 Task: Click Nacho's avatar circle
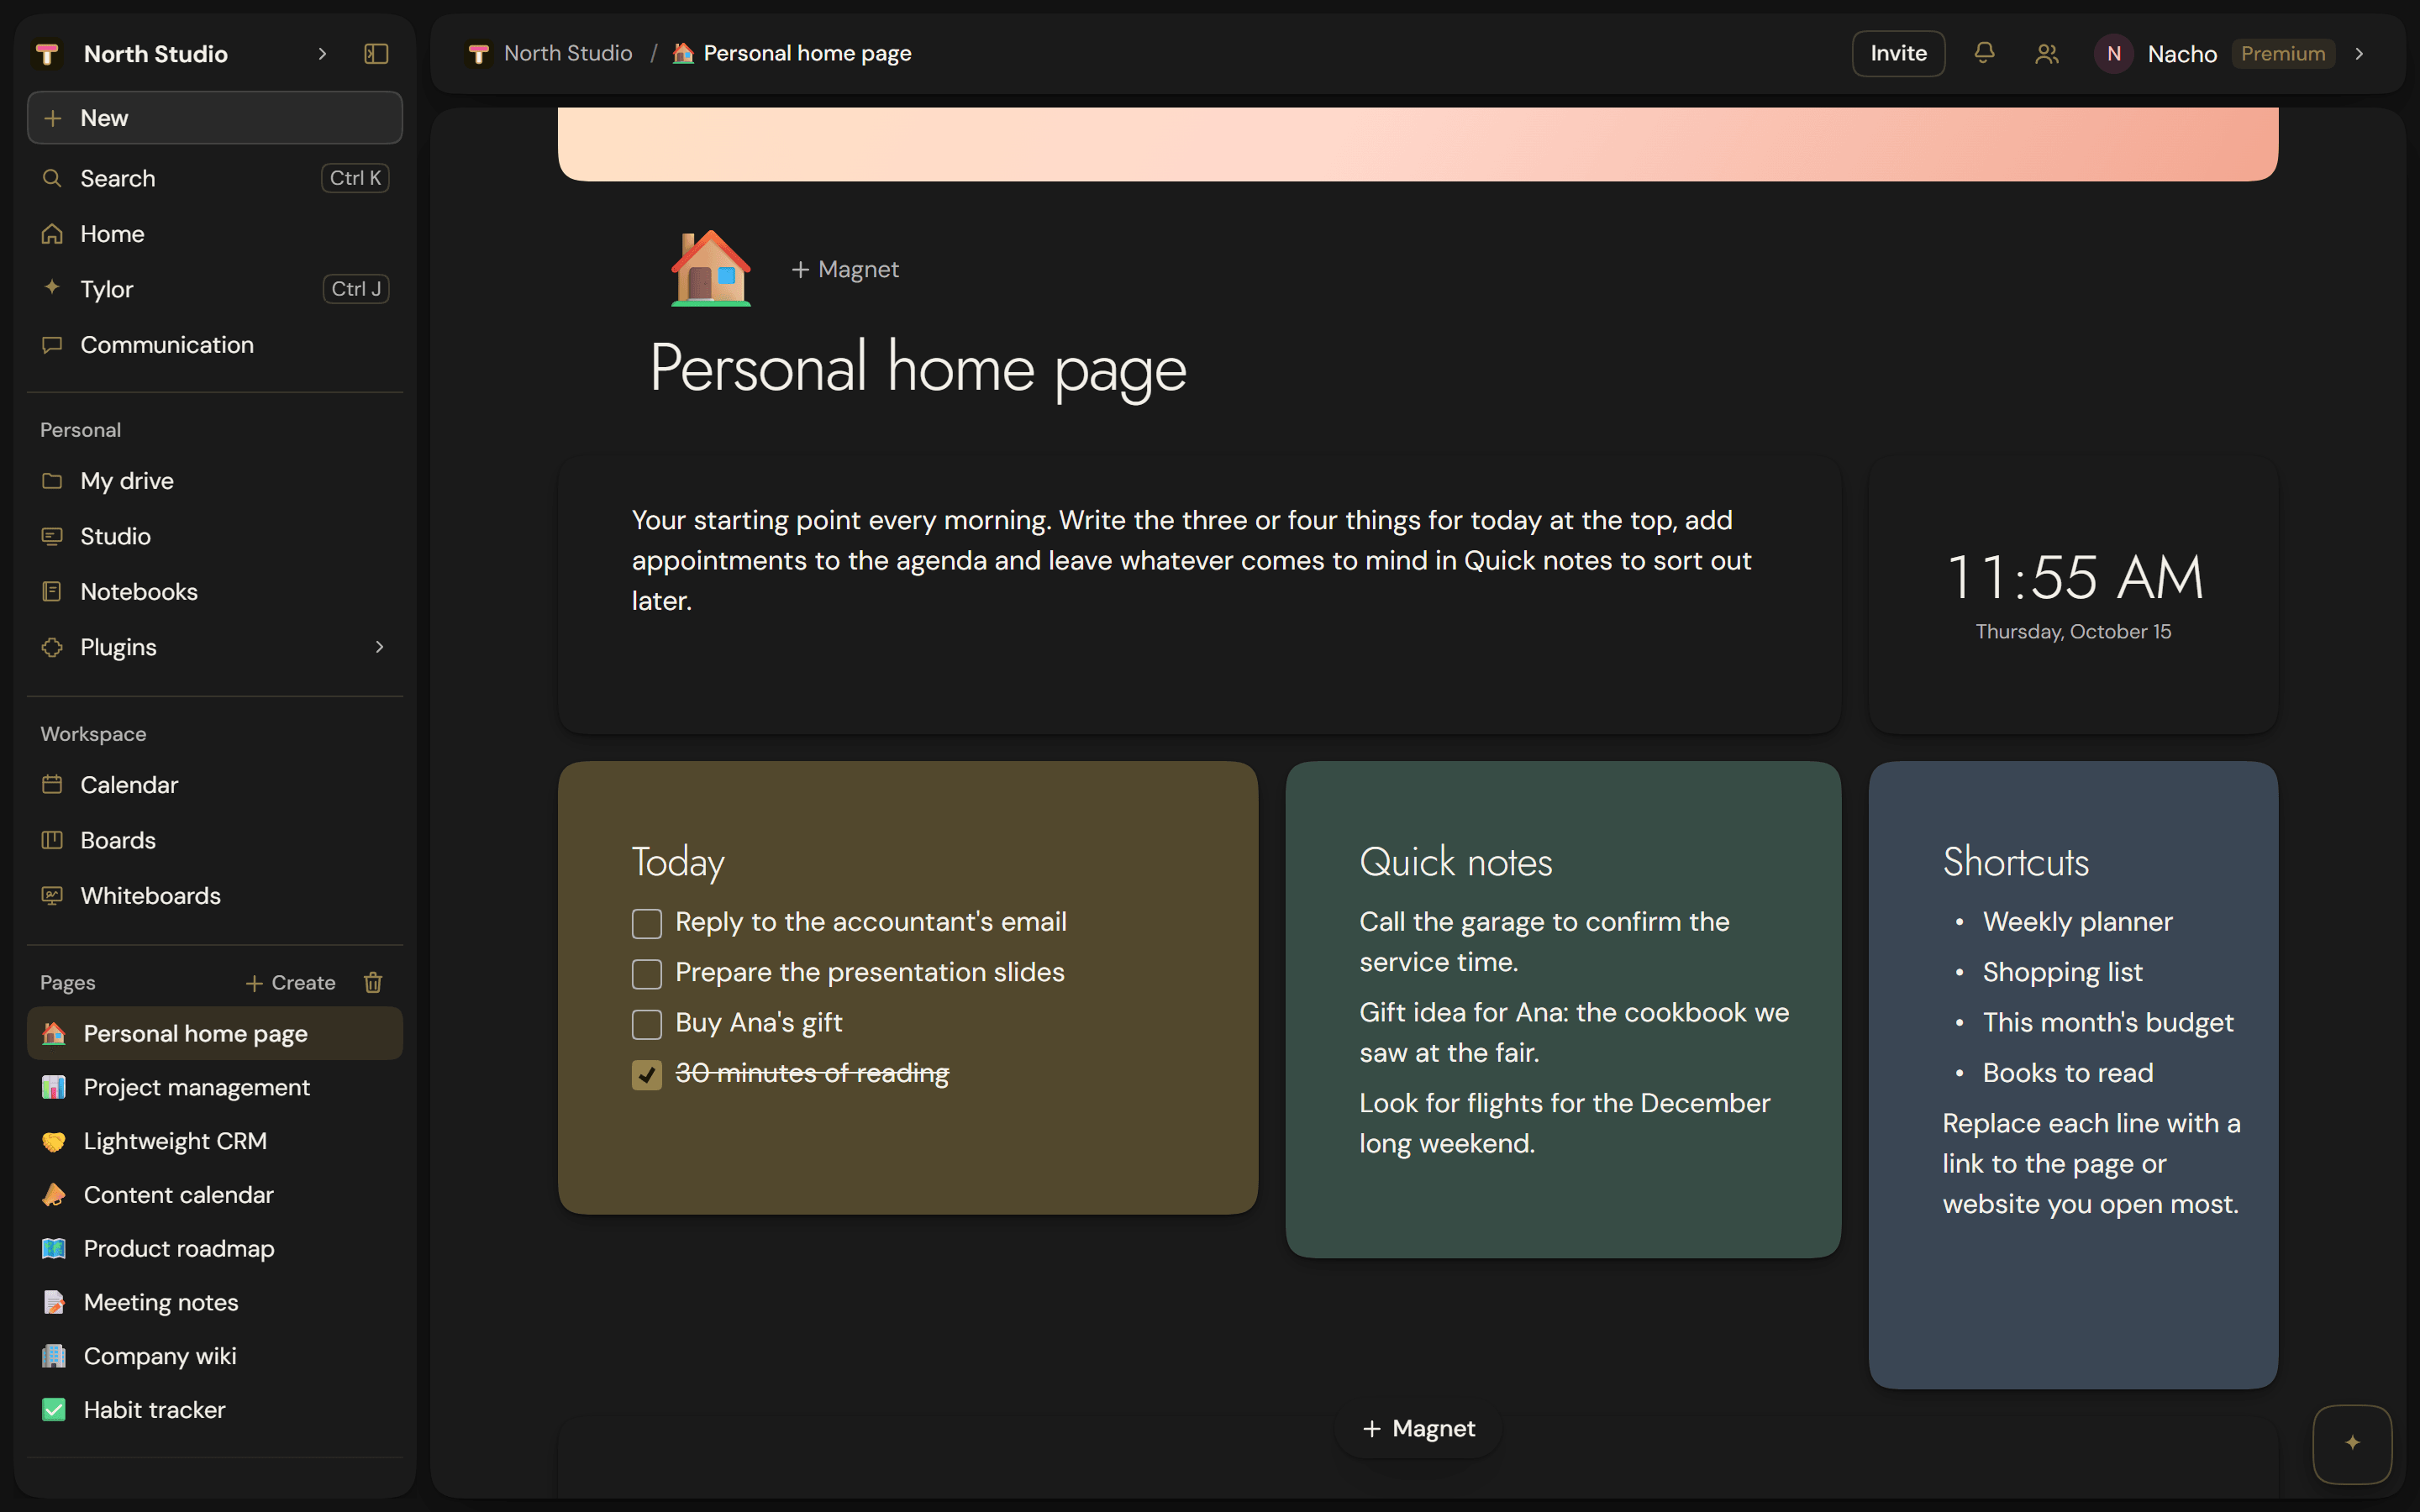tap(2113, 54)
